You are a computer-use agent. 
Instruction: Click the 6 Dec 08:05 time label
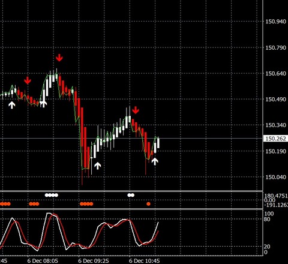(43, 261)
